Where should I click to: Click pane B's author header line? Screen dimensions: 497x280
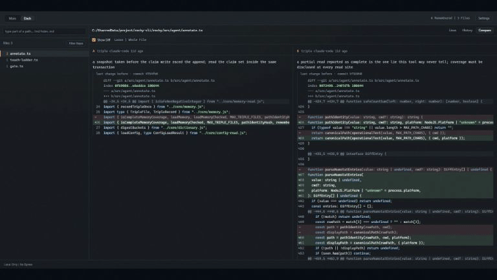(322, 51)
